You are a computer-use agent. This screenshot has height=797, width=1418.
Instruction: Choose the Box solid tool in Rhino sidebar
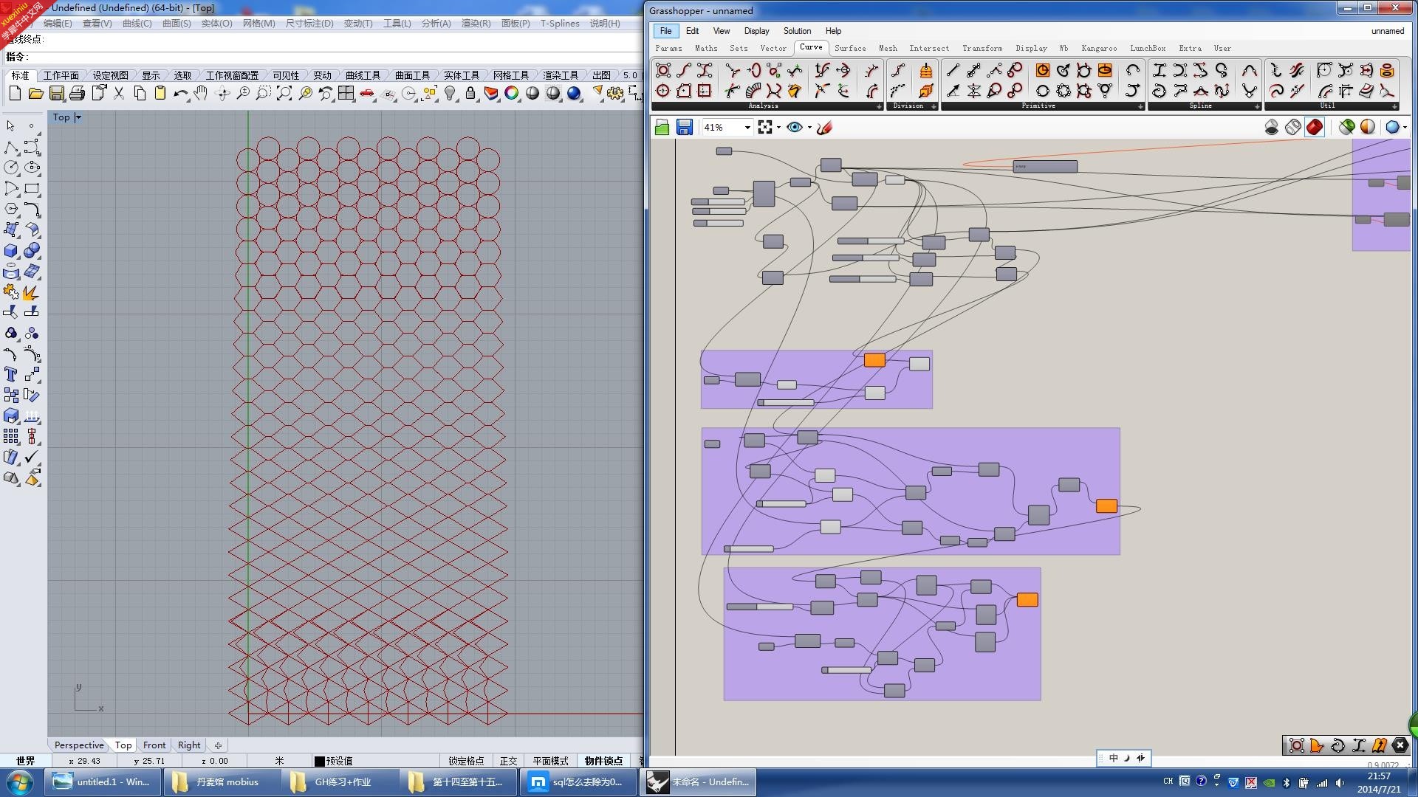11,251
